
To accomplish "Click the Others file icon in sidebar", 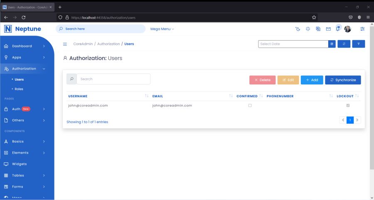I will (x=6, y=120).
